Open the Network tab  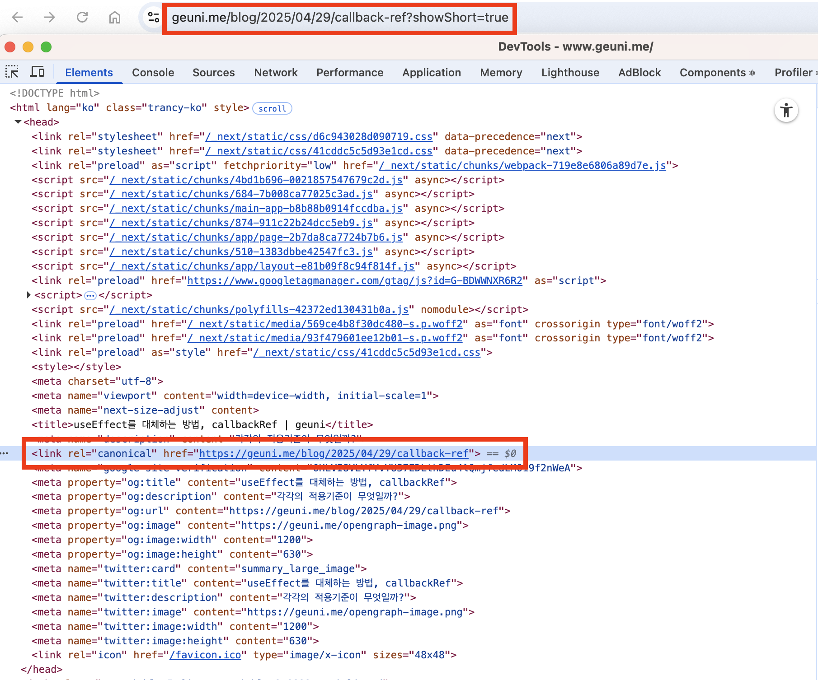coord(276,73)
